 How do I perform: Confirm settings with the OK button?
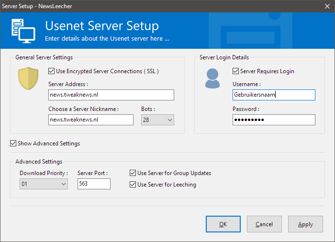pyautogui.click(x=223, y=224)
